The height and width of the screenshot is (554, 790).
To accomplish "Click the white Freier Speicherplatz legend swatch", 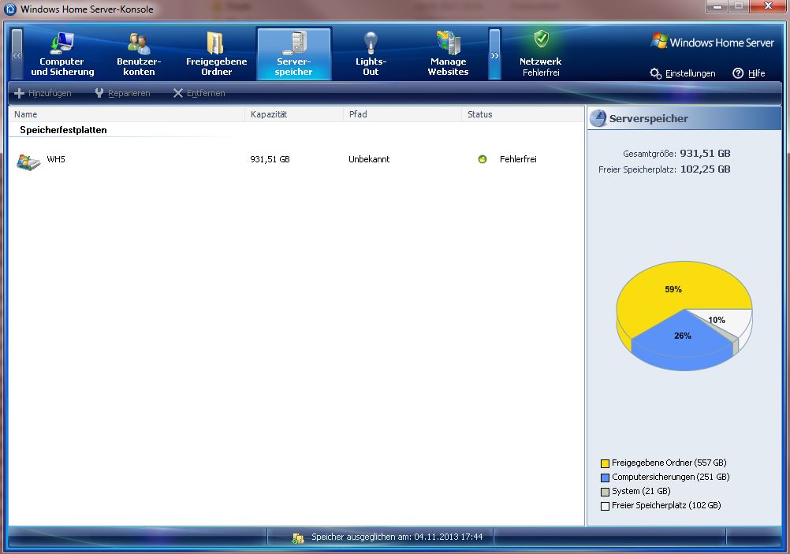I will 605,506.
